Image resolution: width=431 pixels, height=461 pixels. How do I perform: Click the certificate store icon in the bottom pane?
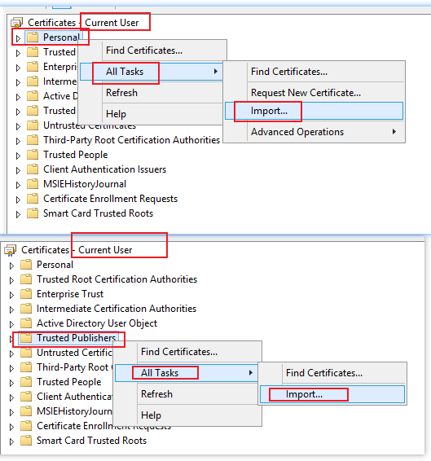point(10,250)
